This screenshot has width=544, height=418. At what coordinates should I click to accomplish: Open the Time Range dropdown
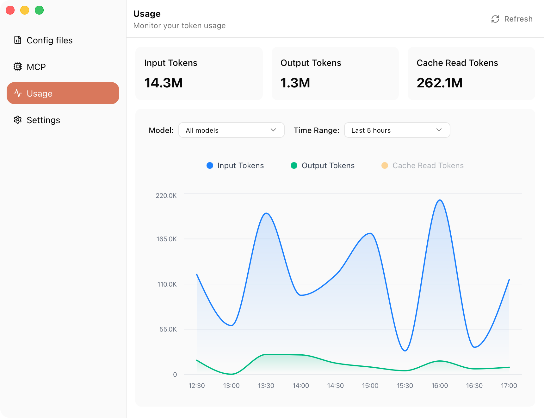click(397, 130)
